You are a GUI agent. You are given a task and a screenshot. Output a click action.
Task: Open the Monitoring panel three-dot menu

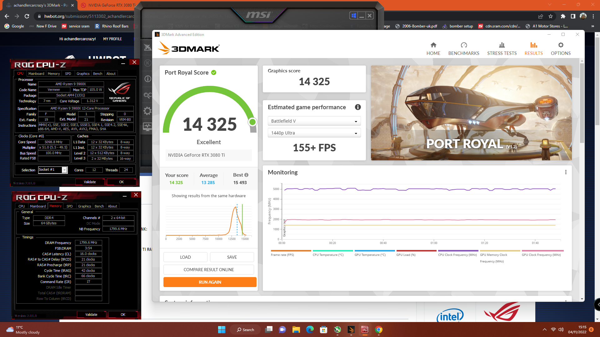pyautogui.click(x=566, y=172)
